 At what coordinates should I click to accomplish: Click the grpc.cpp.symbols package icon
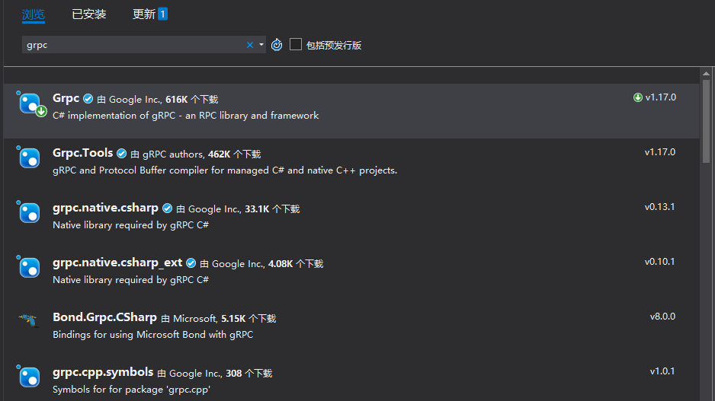[x=29, y=377]
